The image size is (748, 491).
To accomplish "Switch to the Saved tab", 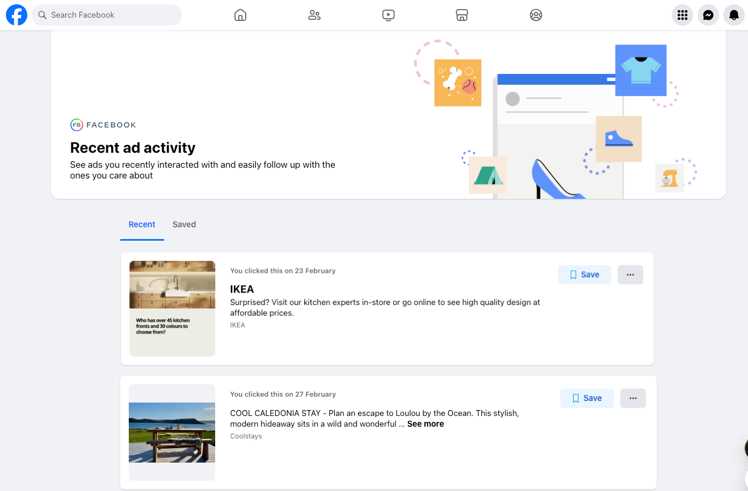I will (184, 225).
